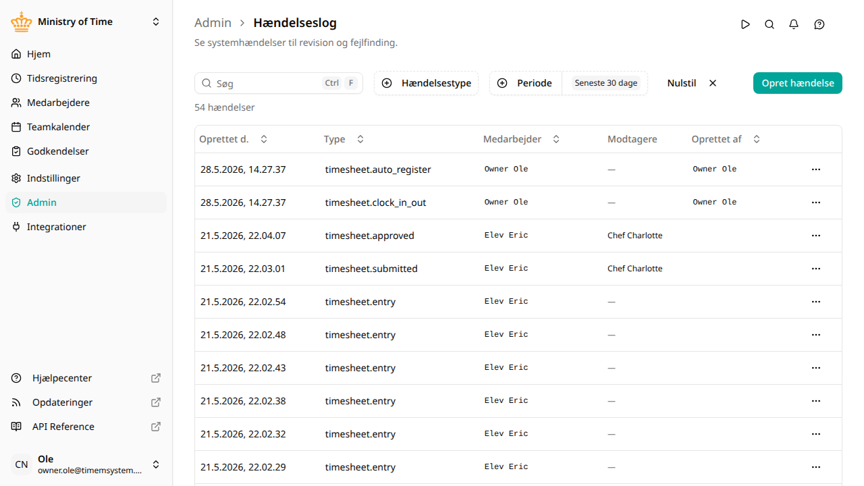Open Godkendelser in sidebar
Viewport: 864px width, 486px height.
click(86, 151)
